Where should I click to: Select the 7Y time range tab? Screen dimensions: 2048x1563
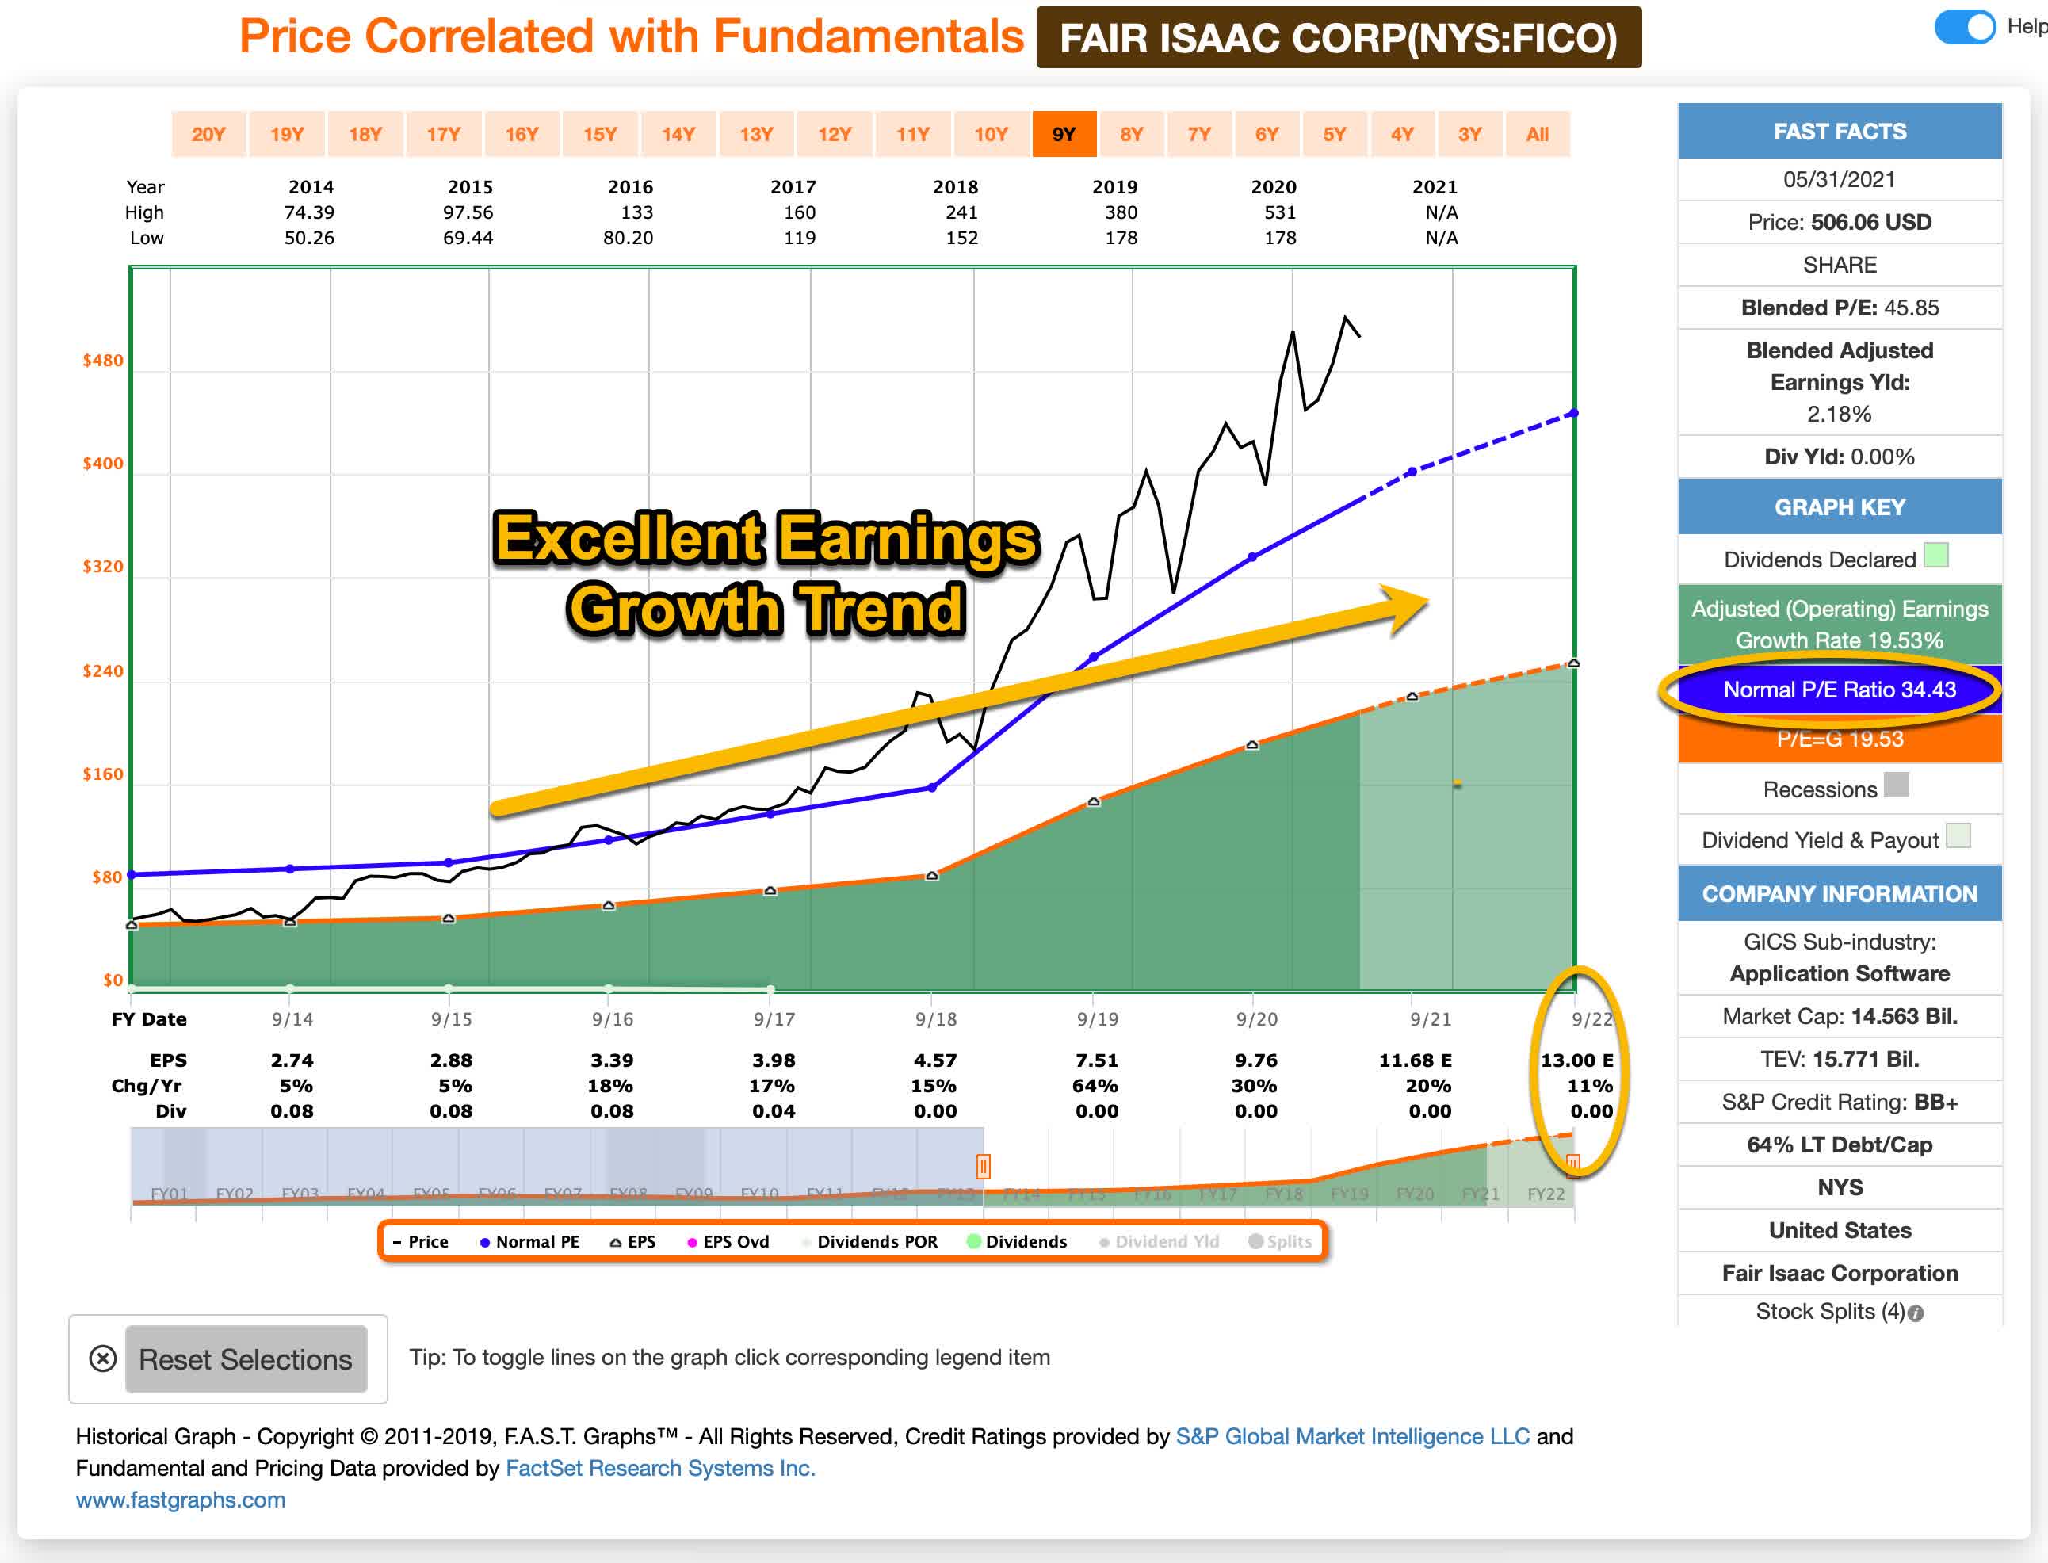tap(1199, 134)
